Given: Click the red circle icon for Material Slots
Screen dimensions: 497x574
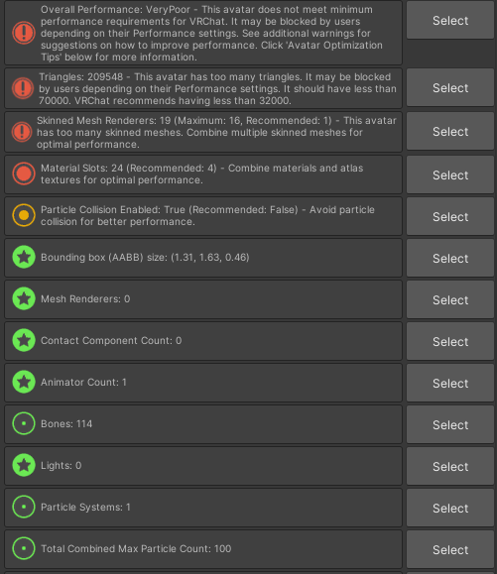Looking at the screenshot, I should pyautogui.click(x=24, y=173).
